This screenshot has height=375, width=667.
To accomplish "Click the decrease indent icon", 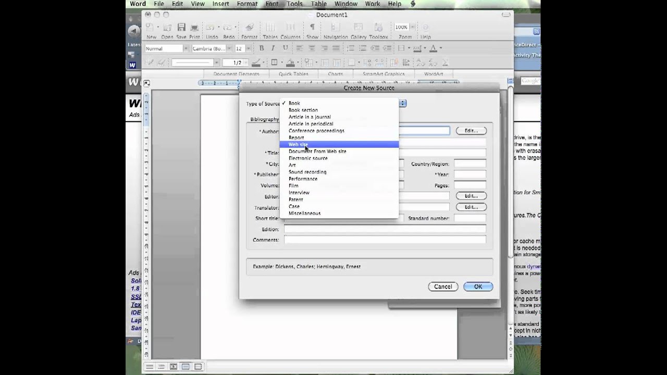I will coord(375,48).
